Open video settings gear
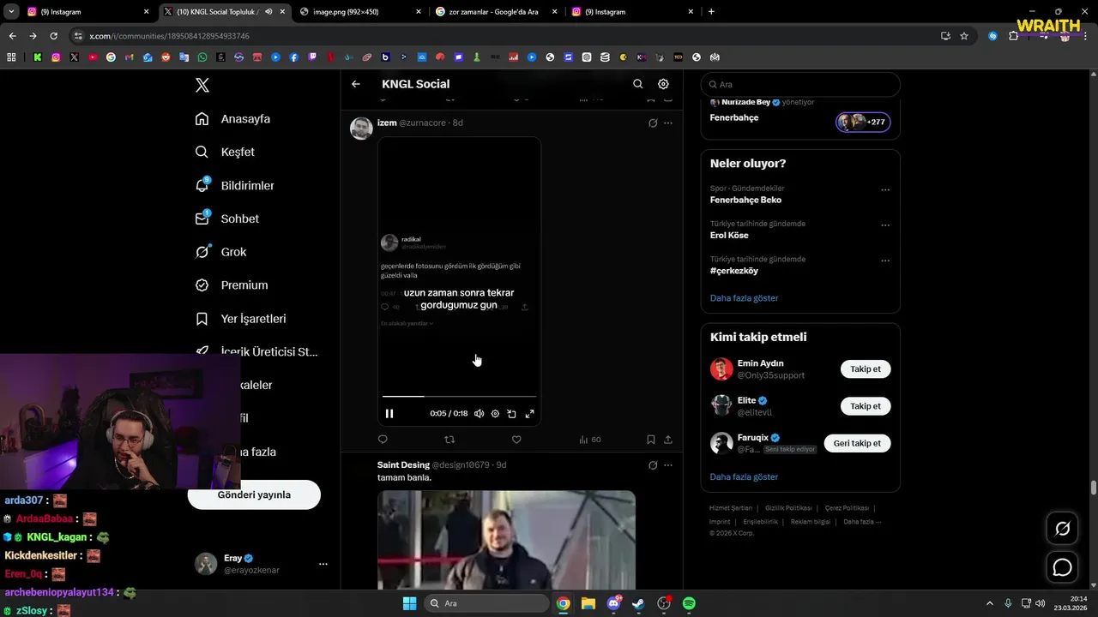 pos(495,414)
